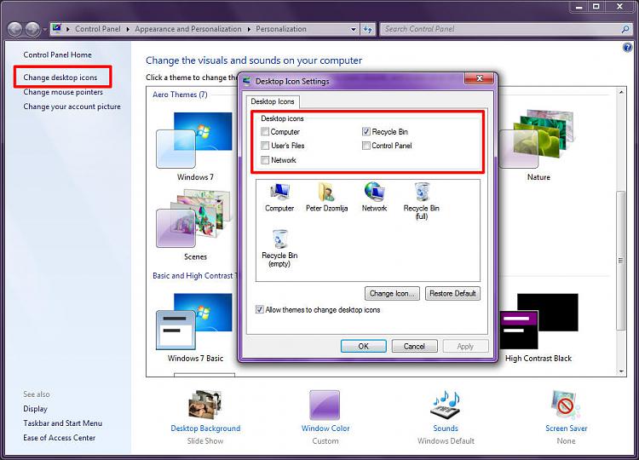Select the Recycle Bin (empty) icon
Image resolution: width=639 pixels, height=460 pixels.
279,248
